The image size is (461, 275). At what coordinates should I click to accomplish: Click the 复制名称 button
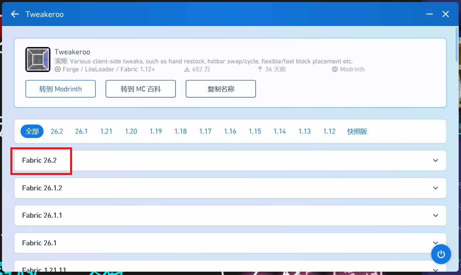pyautogui.click(x=221, y=89)
